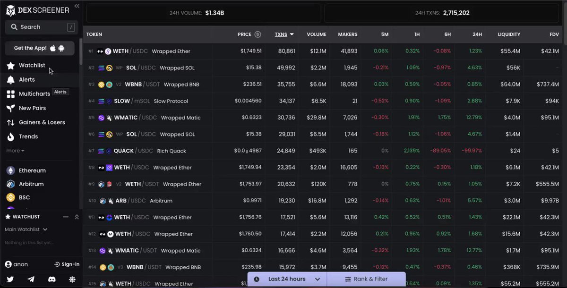Sort by the MAKERS column header
Image resolution: width=567 pixels, height=288 pixels.
[x=347, y=34]
